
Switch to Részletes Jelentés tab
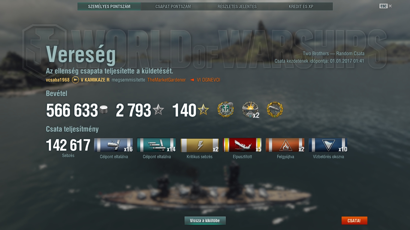tap(237, 6)
